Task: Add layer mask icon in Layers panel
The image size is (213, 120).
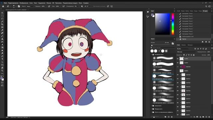Action: coord(197,117)
